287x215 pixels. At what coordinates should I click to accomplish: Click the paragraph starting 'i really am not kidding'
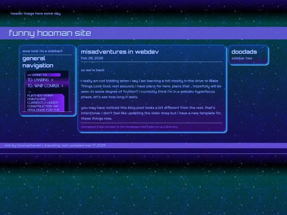click(151, 89)
